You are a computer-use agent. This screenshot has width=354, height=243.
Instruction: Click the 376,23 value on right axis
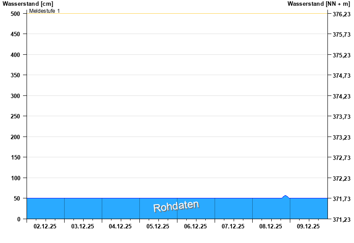click(341, 14)
